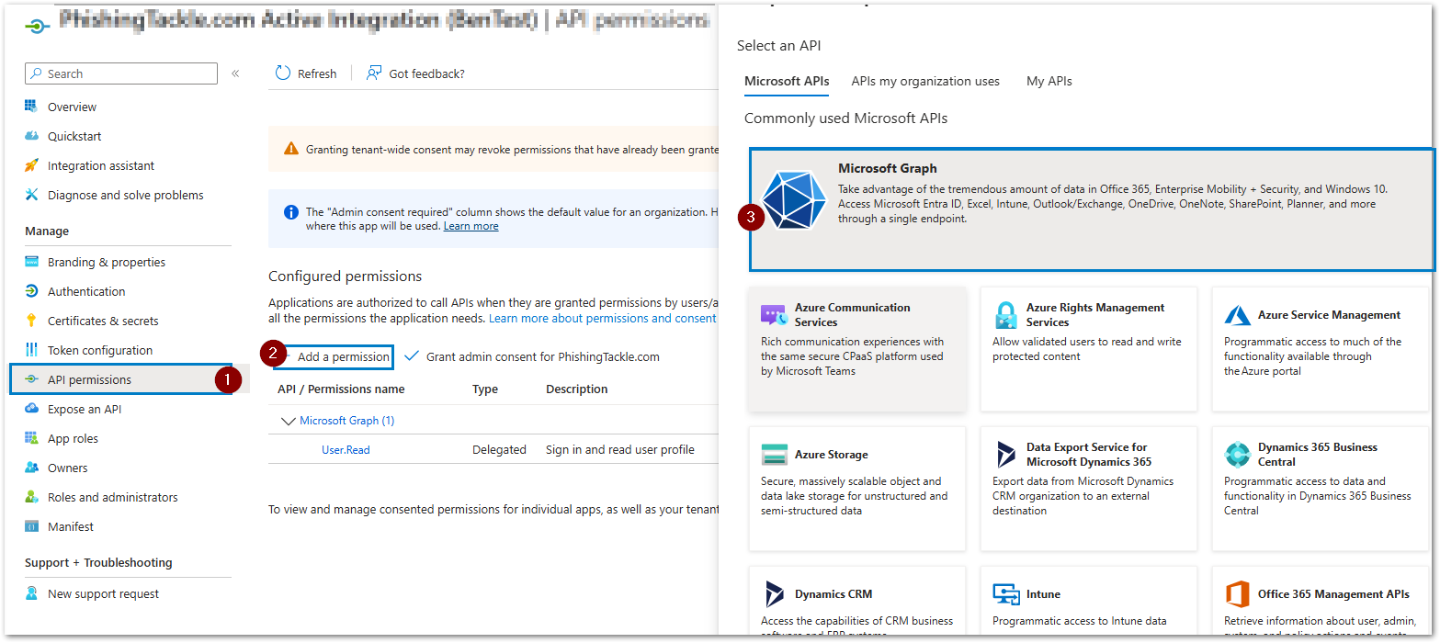
Task: Click the Roles and administrators icon
Action: click(31, 497)
